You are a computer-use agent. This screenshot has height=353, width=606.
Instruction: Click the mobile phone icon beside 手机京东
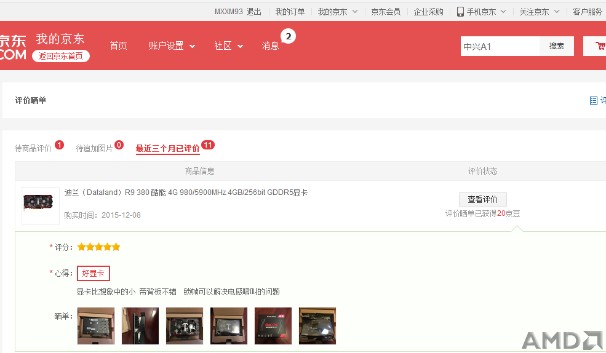point(460,12)
